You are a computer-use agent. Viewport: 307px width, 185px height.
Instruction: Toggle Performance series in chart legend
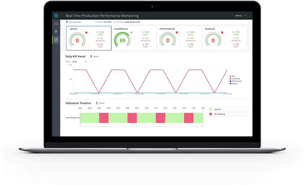tap(236, 81)
